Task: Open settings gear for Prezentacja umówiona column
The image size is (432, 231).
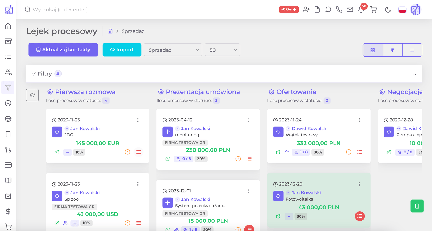Action: 161,92
